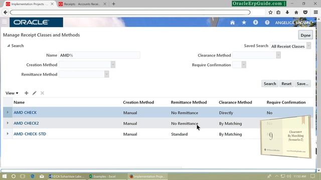Viewport: 321px width, 180px height.
Task: Open the View menu dropdown
Action: [12, 93]
